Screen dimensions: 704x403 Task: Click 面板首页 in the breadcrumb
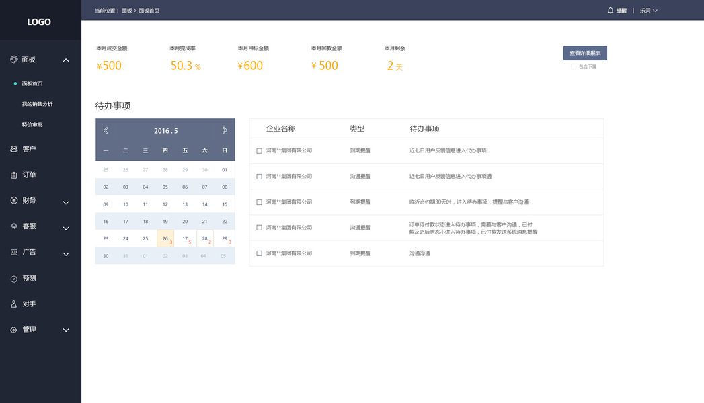click(x=149, y=11)
